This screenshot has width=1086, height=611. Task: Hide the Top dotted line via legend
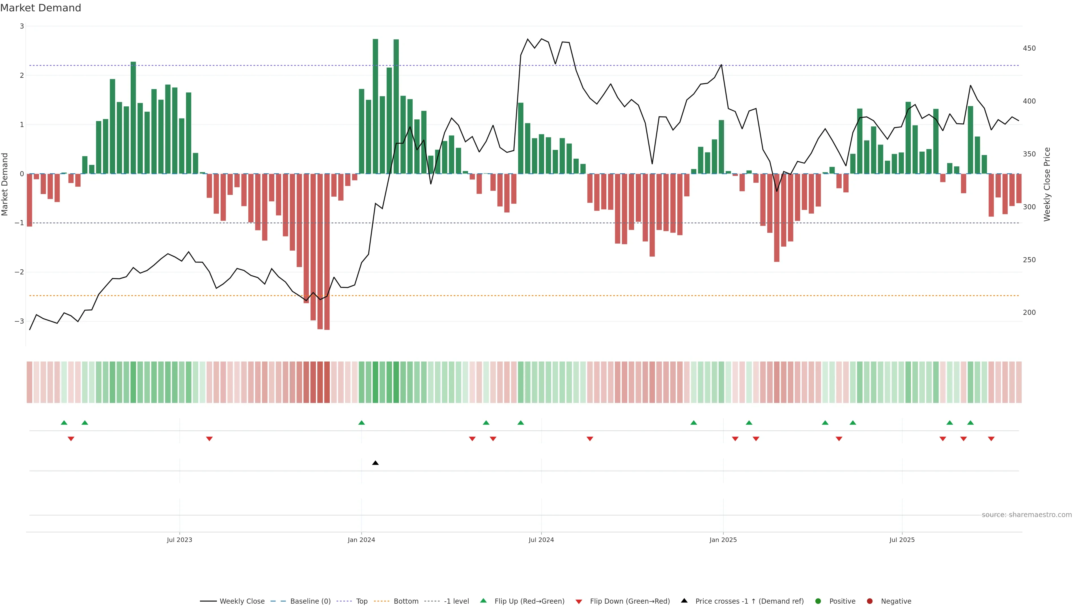[x=361, y=601]
